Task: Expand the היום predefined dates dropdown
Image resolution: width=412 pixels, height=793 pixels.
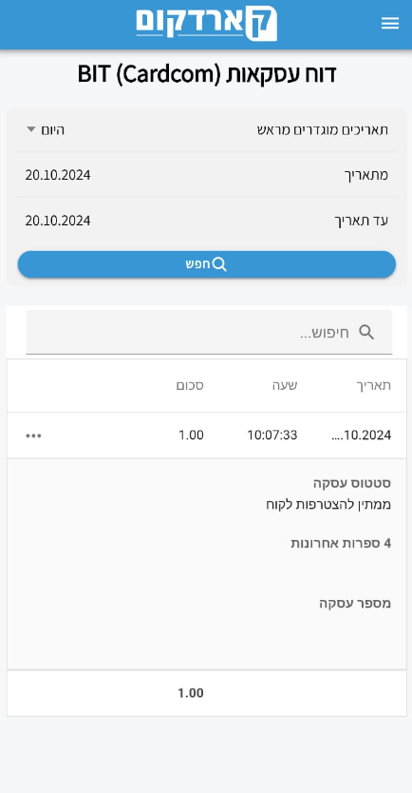Action: tap(45, 130)
